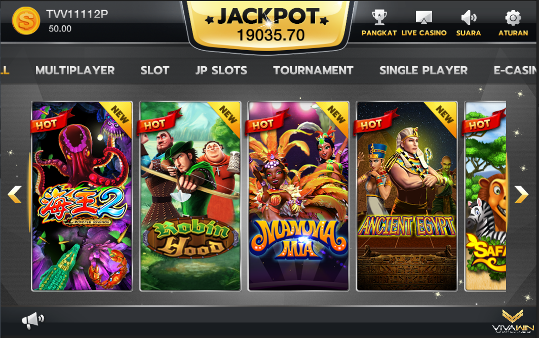
Task: Launch the Robin Hood game
Action: pyautogui.click(x=190, y=196)
